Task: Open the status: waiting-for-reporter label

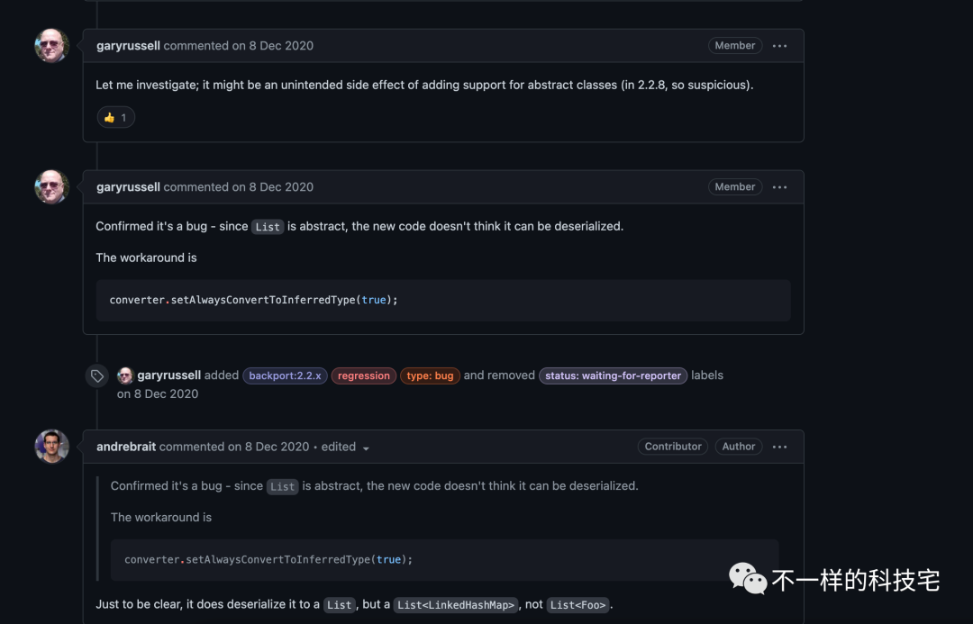Action: click(613, 375)
